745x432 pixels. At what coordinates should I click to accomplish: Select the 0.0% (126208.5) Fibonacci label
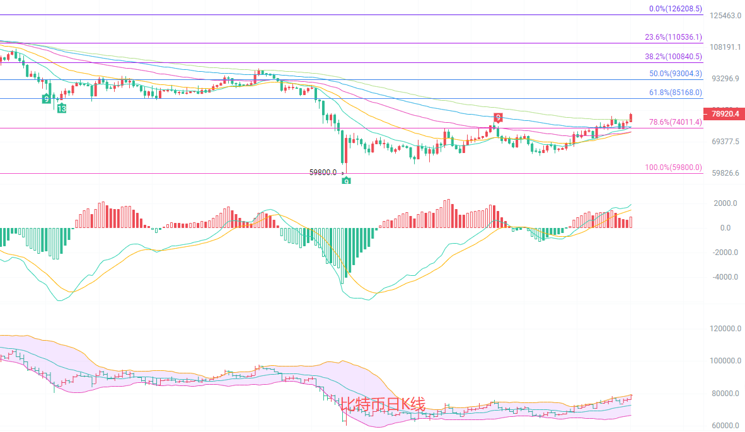pos(675,9)
